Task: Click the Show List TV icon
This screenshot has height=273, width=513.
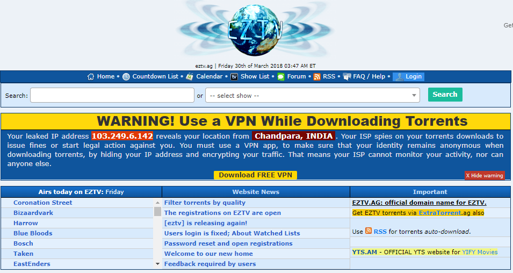Action: (x=234, y=77)
